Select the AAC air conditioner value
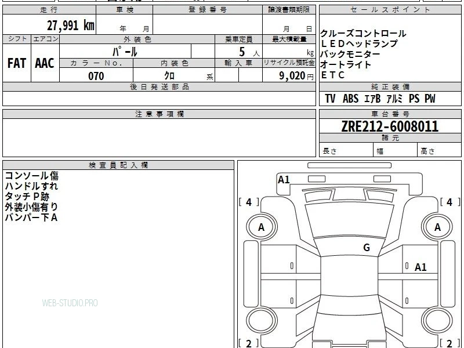 pyautogui.click(x=45, y=63)
